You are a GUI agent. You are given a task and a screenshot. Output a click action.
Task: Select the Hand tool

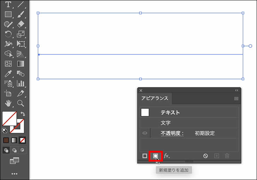[x=8, y=103]
